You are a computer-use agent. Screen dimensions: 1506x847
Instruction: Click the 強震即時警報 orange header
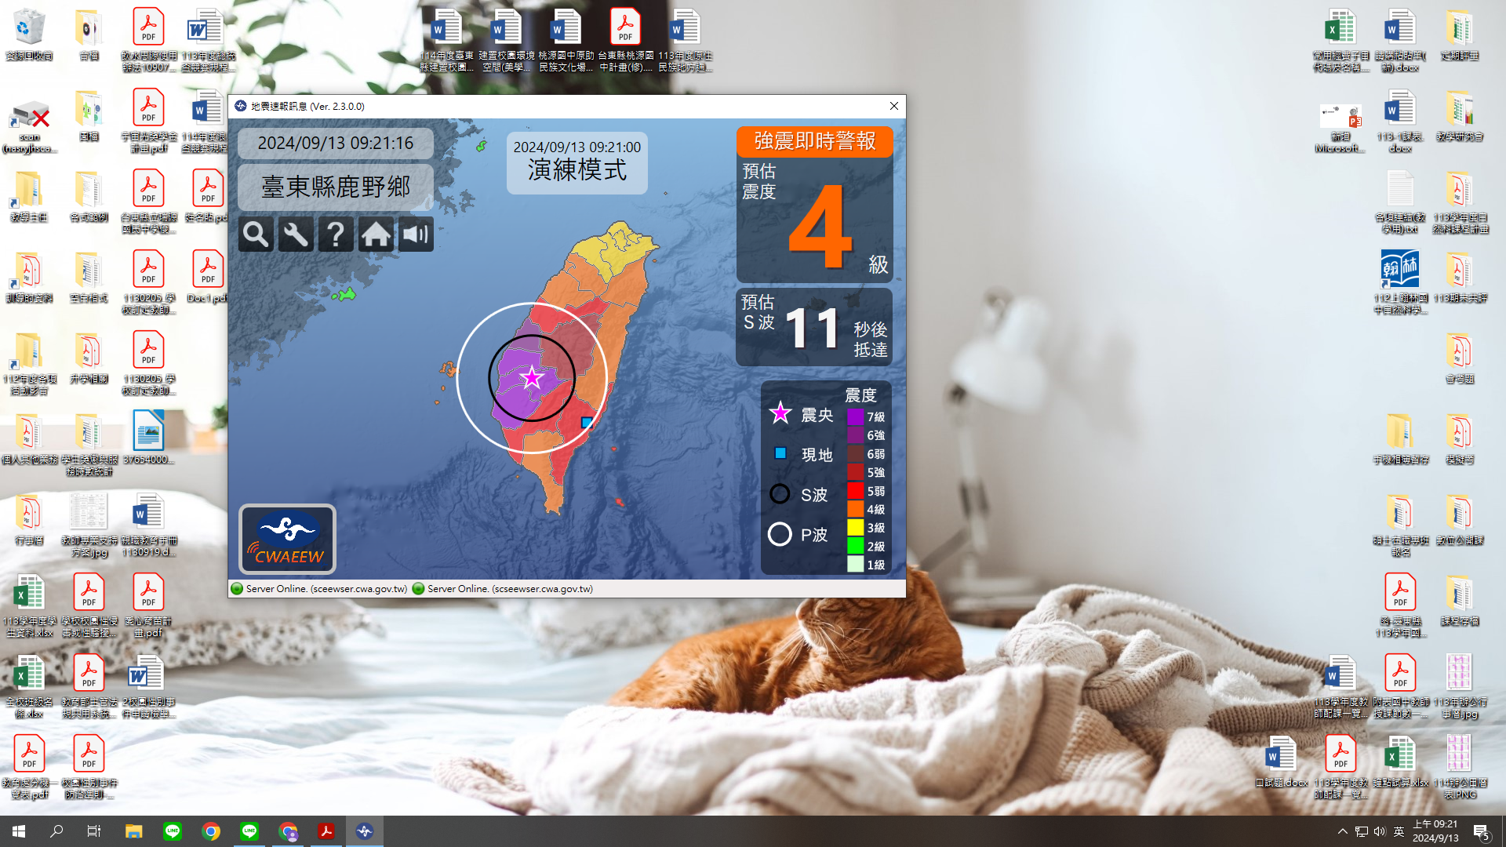pyautogui.click(x=814, y=141)
